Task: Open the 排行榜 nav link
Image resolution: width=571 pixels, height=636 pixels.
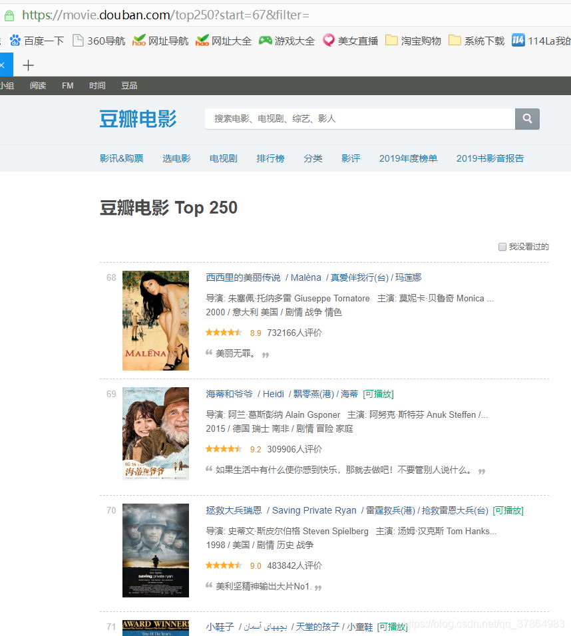Action: point(271,158)
